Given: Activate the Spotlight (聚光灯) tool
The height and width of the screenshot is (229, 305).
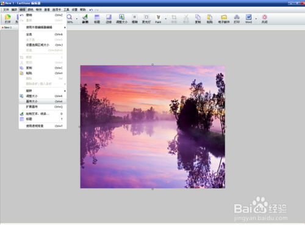Looking at the screenshot, I should [x=146, y=19].
